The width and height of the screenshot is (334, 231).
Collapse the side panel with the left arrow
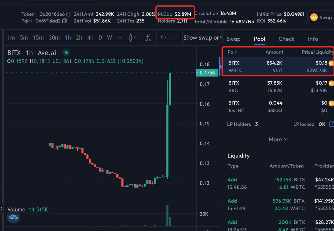[x=1, y=208]
